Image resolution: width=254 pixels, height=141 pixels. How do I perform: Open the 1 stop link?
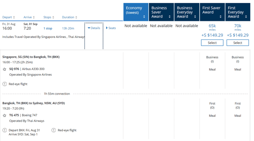point(48,28)
